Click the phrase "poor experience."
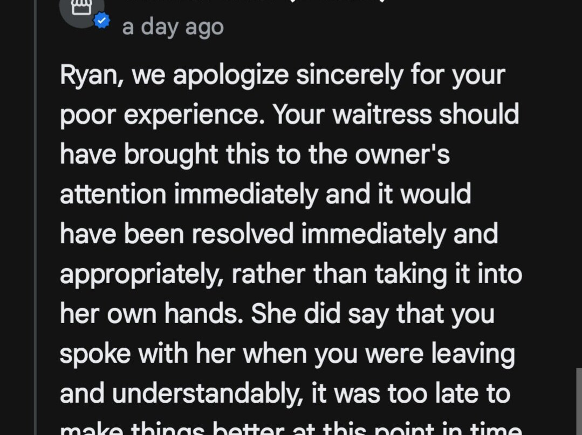This screenshot has height=435, width=582. (162, 114)
